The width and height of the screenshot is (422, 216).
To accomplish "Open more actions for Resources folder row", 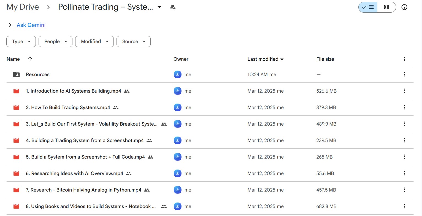I will 404,74.
